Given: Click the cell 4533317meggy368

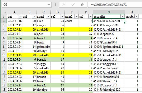Looking at the screenshot, I should coord(109,25).
